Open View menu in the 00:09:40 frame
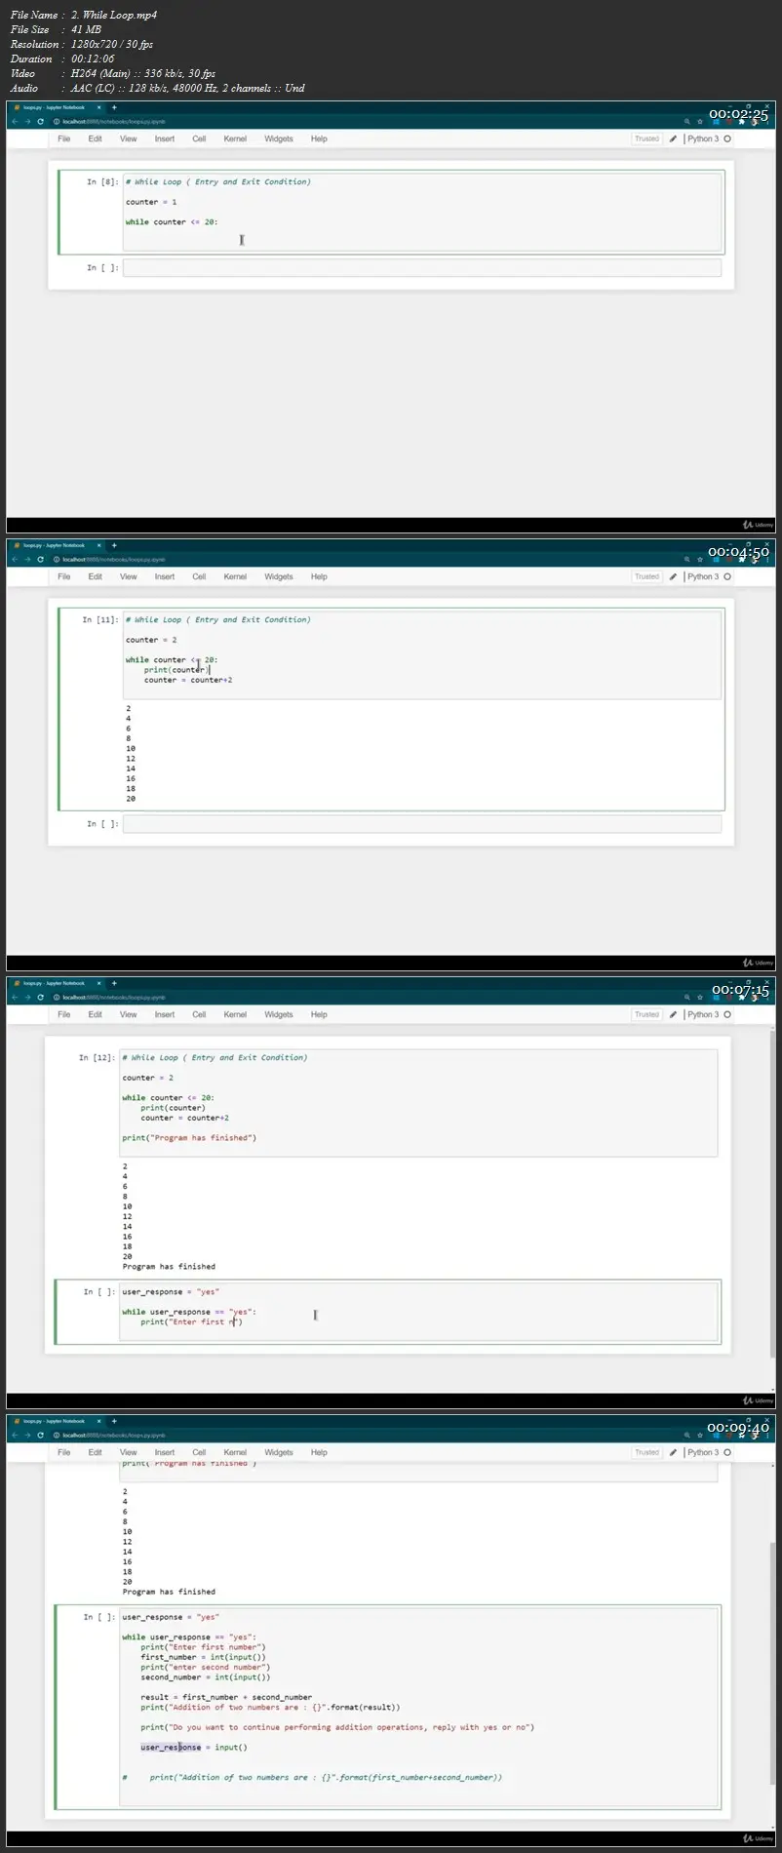 coord(128,1452)
